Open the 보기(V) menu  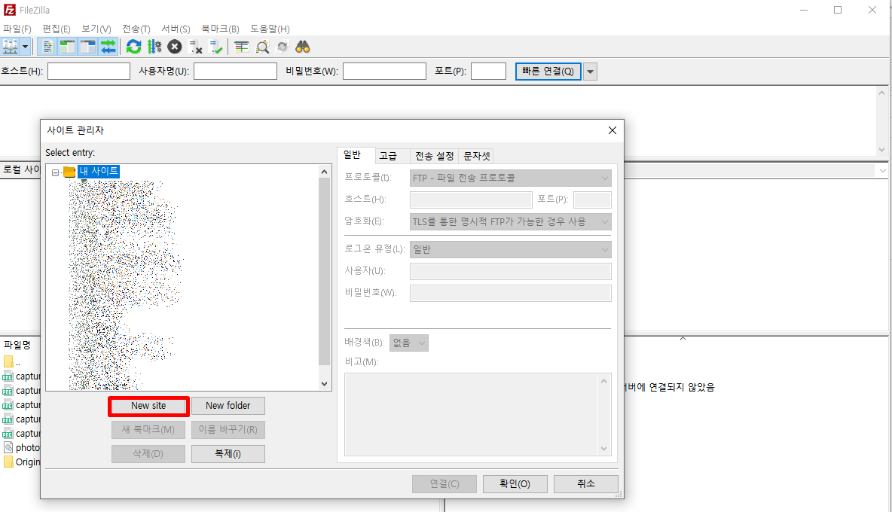[x=96, y=29]
